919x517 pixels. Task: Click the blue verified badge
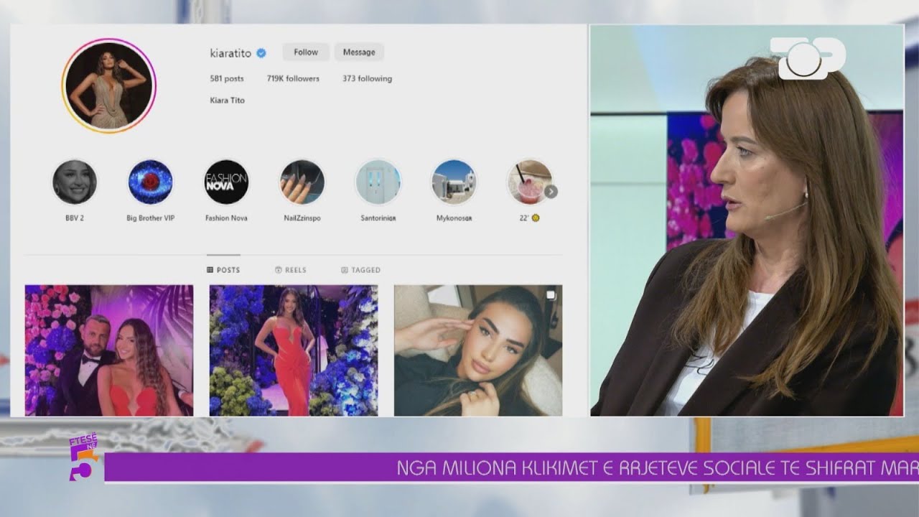coord(261,52)
